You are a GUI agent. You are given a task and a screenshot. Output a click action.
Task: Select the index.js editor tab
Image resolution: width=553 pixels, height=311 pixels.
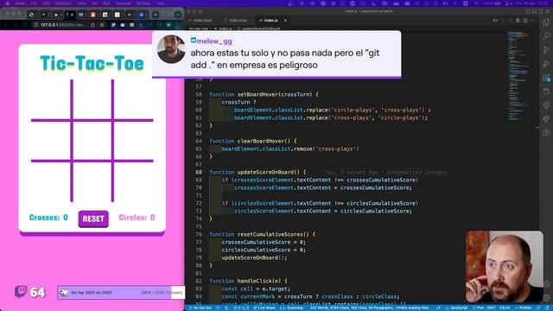pyautogui.click(x=270, y=21)
